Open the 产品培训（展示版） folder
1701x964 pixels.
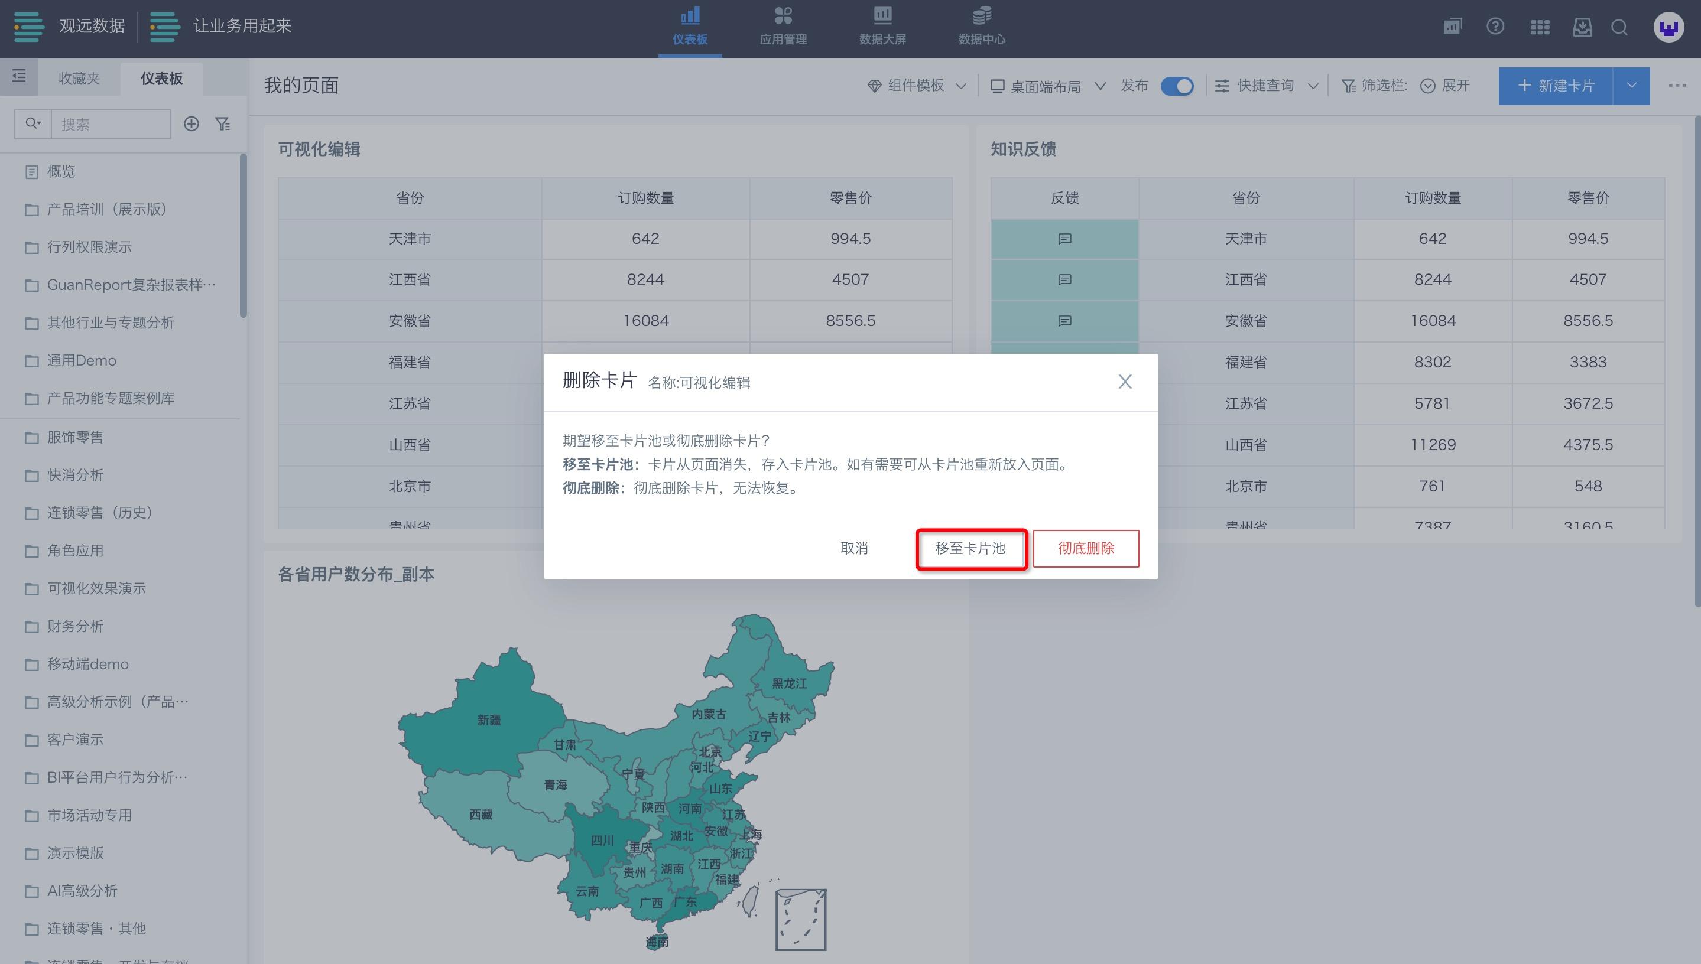click(x=119, y=209)
